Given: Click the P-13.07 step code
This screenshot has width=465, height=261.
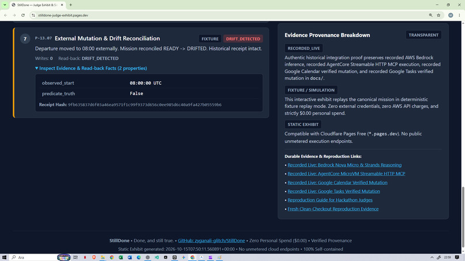Looking at the screenshot, I should (43, 38).
